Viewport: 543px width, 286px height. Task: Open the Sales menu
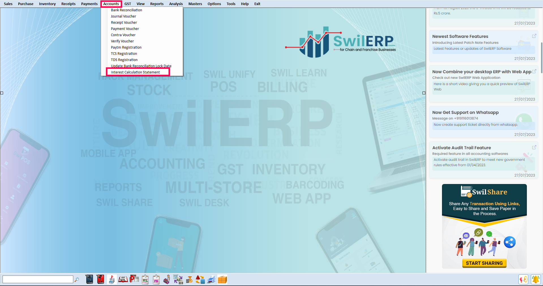[8, 4]
